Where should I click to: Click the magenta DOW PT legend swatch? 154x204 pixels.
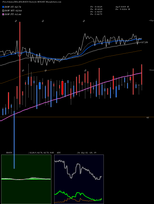coord(3,14)
